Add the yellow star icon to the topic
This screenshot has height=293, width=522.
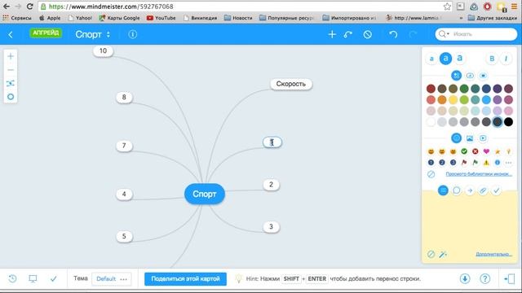(x=498, y=151)
